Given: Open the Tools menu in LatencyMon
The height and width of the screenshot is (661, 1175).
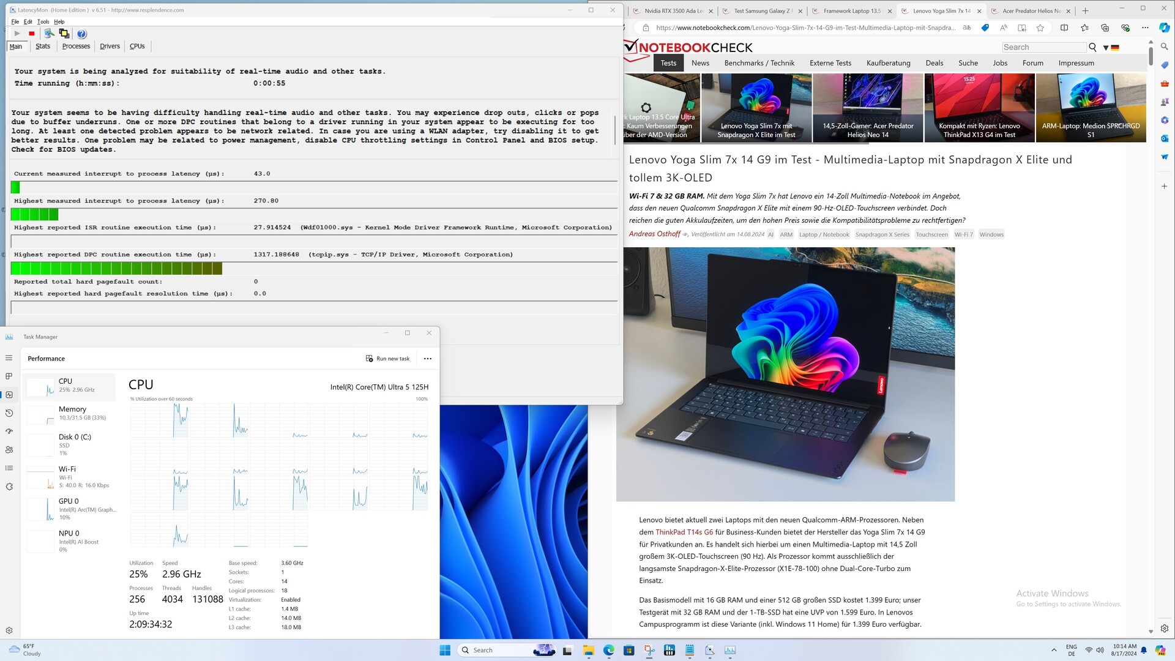Looking at the screenshot, I should coord(43,21).
